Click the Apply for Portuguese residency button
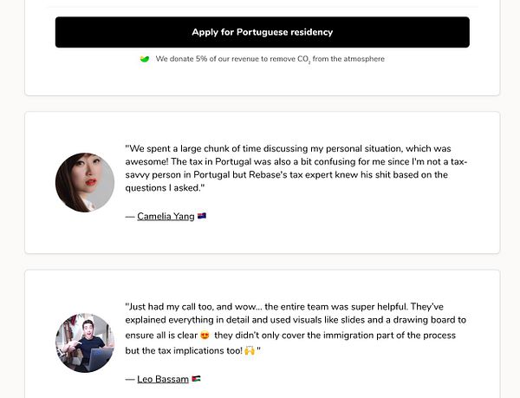The height and width of the screenshot is (398, 520). (x=262, y=32)
